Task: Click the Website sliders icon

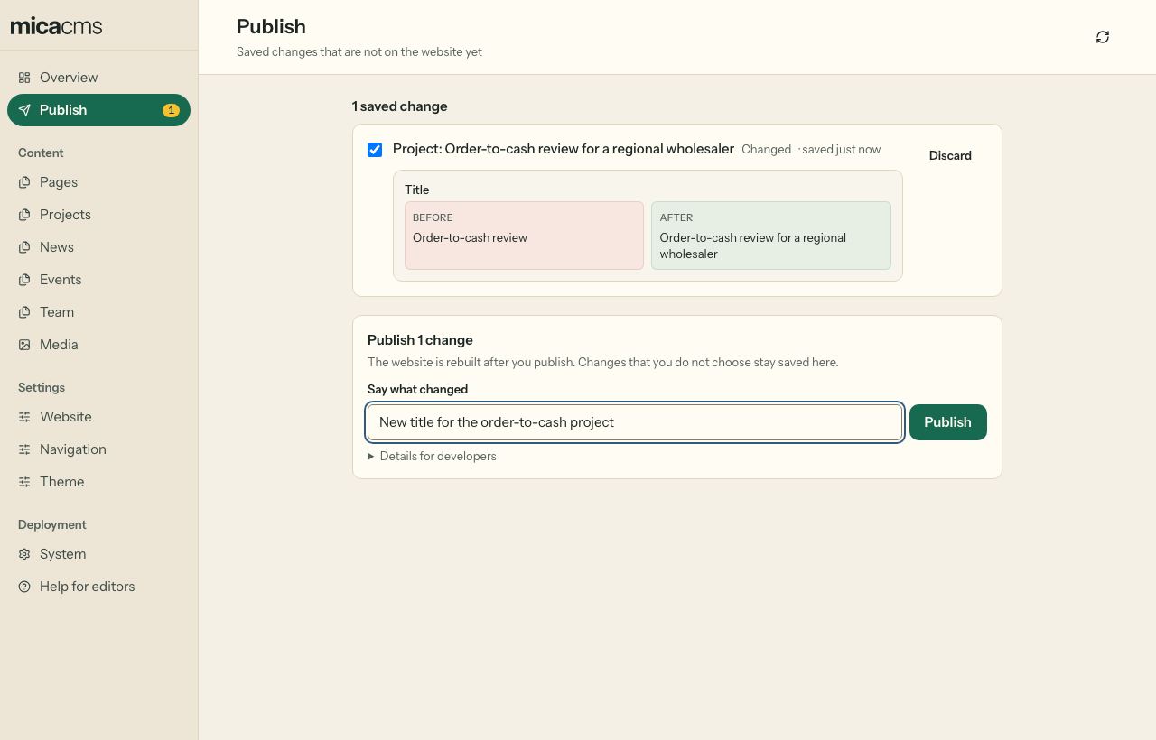Action: point(24,417)
